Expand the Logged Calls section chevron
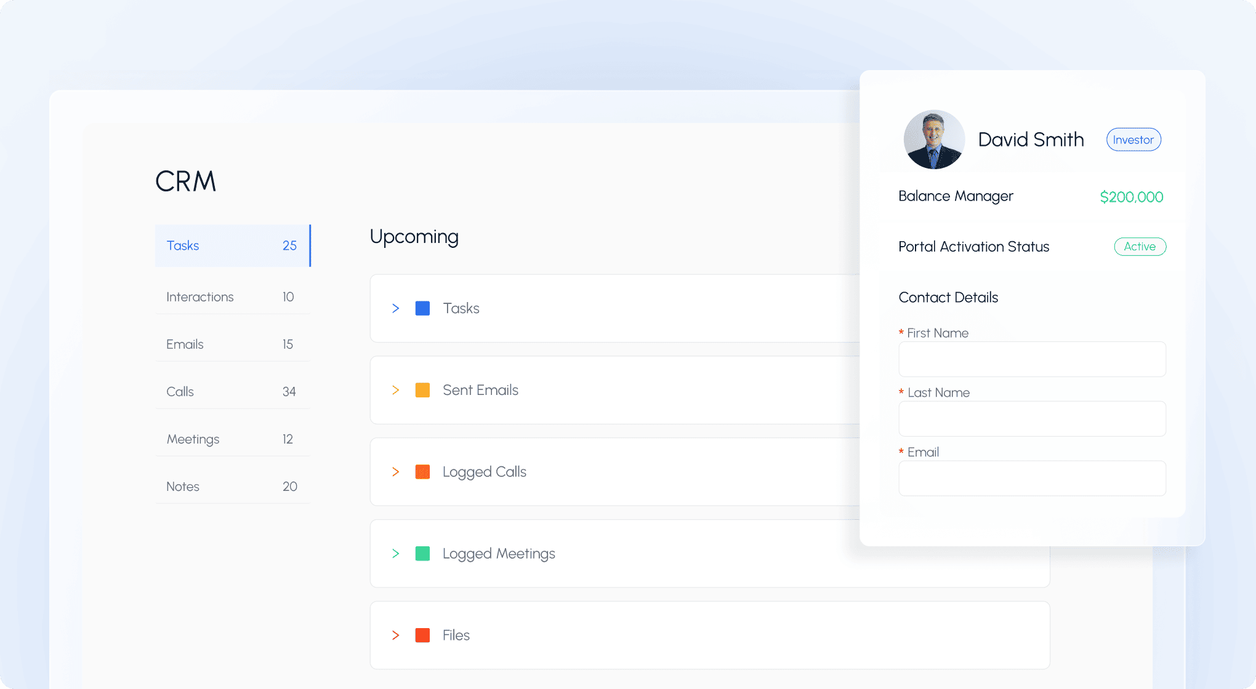1256x689 pixels. tap(395, 472)
